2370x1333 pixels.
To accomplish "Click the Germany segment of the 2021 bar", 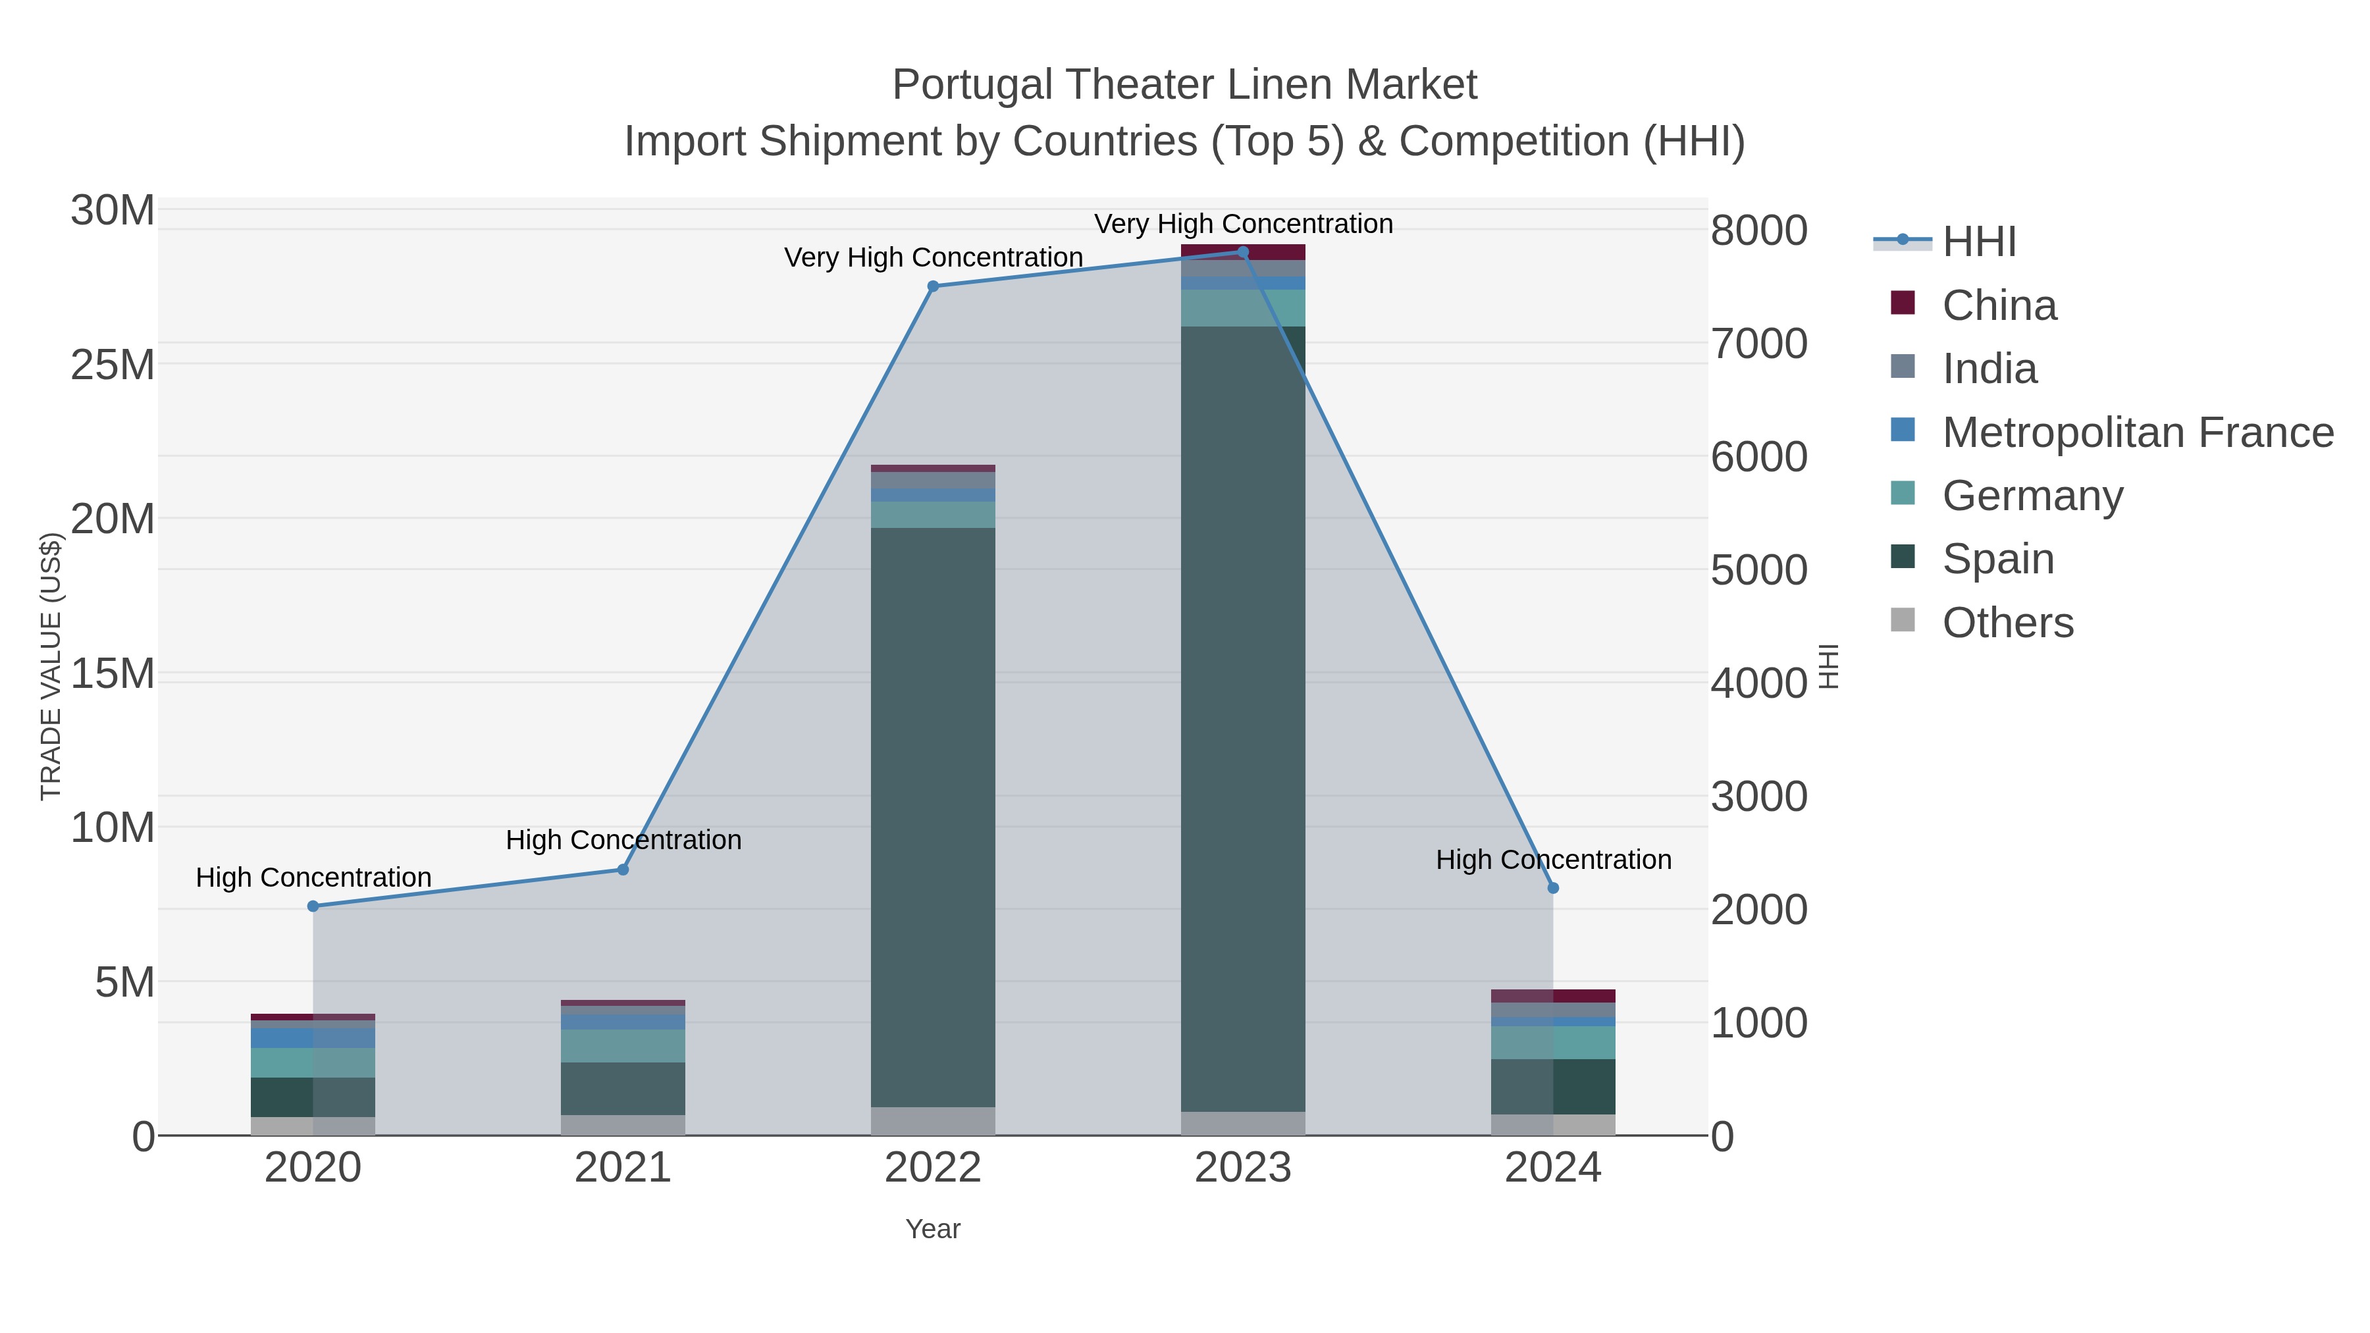I will (x=623, y=1046).
